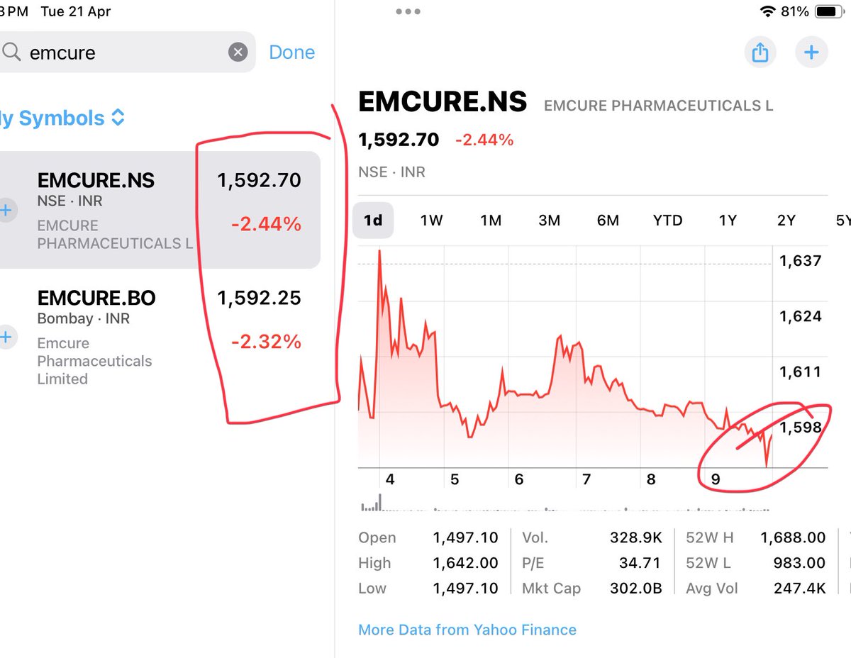Image resolution: width=851 pixels, height=658 pixels.
Task: Tap the search magnifier icon
Action: coord(11,52)
